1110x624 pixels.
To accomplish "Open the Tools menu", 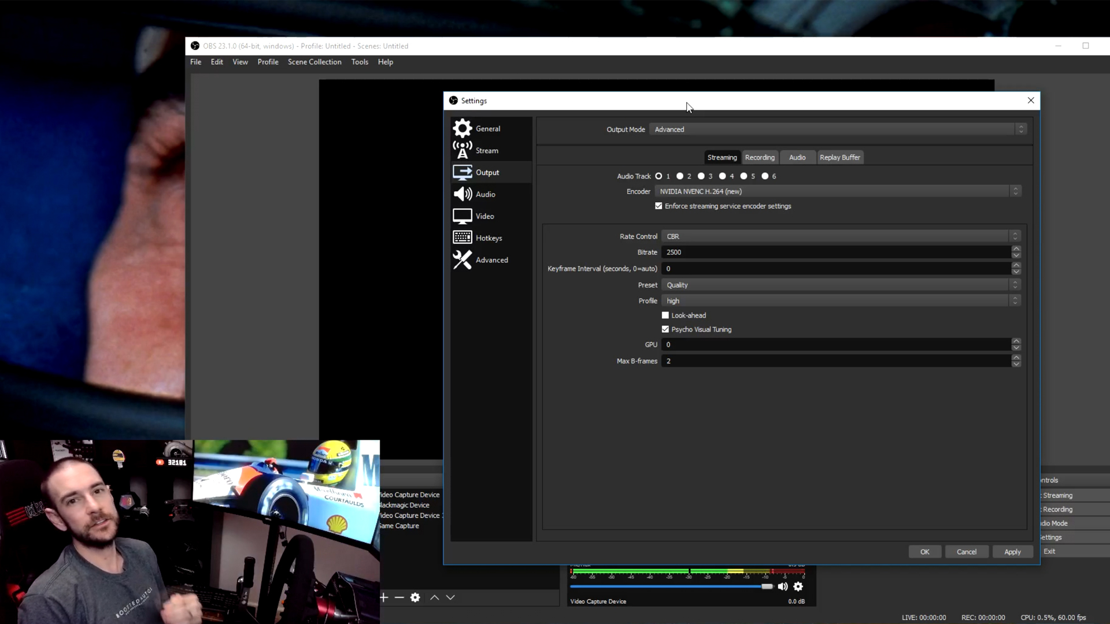I will pyautogui.click(x=360, y=62).
